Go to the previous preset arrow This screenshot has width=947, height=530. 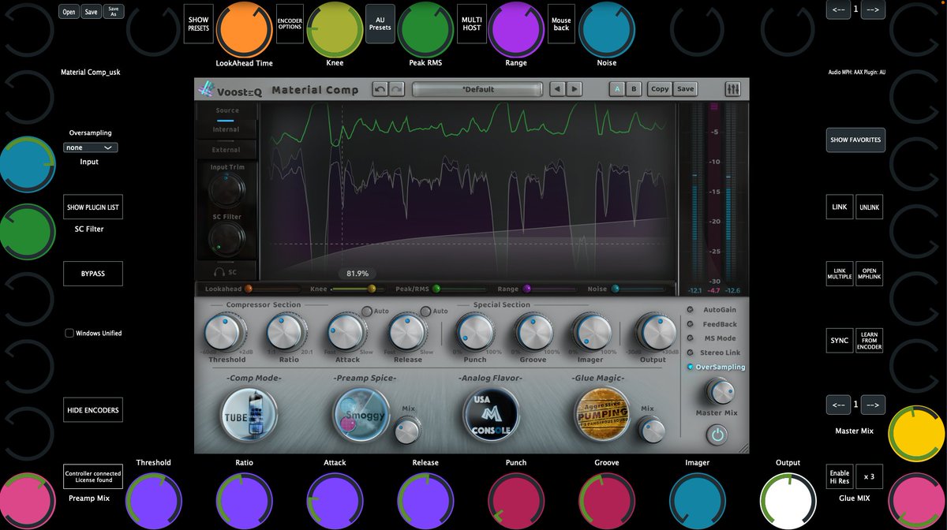click(558, 89)
